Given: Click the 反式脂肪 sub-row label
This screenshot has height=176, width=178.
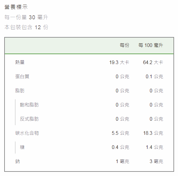Looking at the screenshot, I should pos(29,119).
